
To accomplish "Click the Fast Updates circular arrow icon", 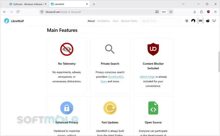I will pyautogui.click(x=110, y=108).
